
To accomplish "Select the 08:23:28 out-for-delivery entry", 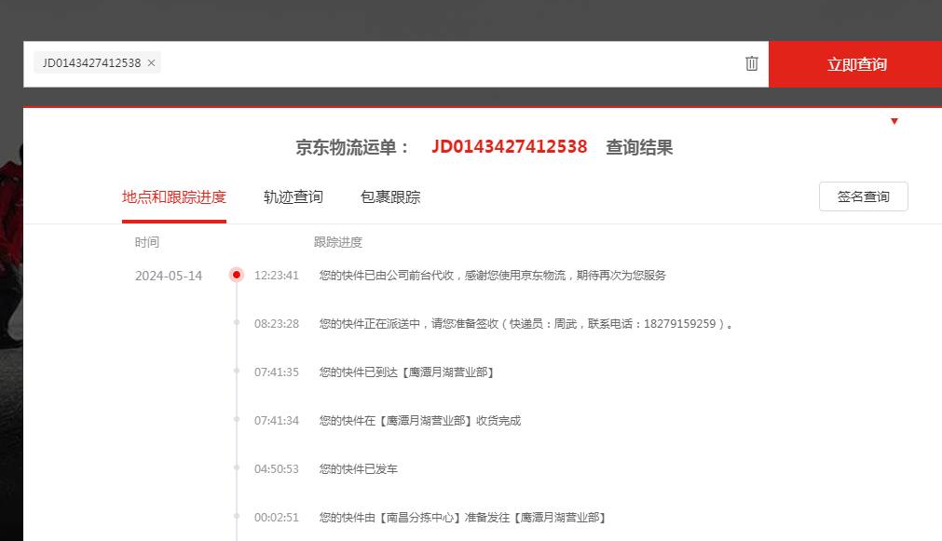I will (x=526, y=324).
